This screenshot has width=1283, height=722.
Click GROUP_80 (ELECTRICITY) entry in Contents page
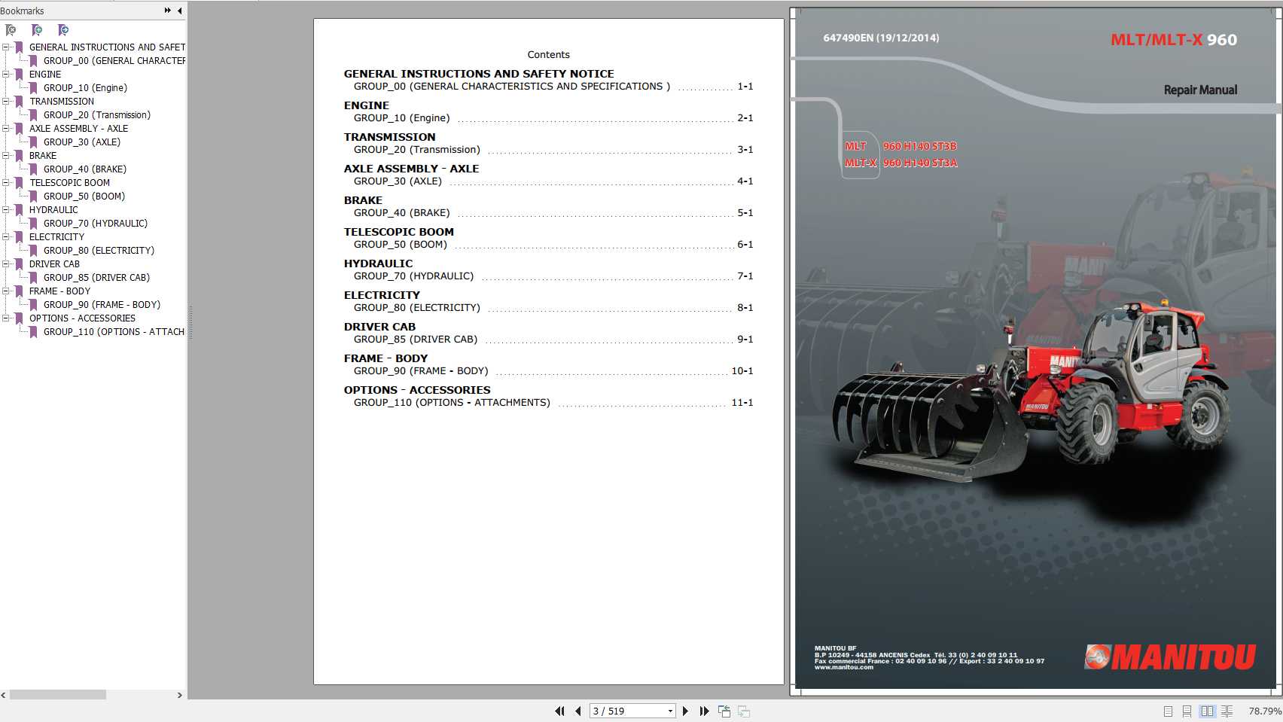(417, 308)
